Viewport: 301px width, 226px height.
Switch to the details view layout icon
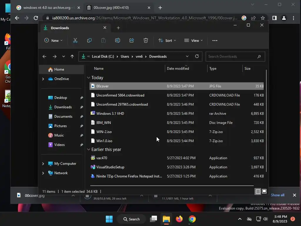click(258, 191)
